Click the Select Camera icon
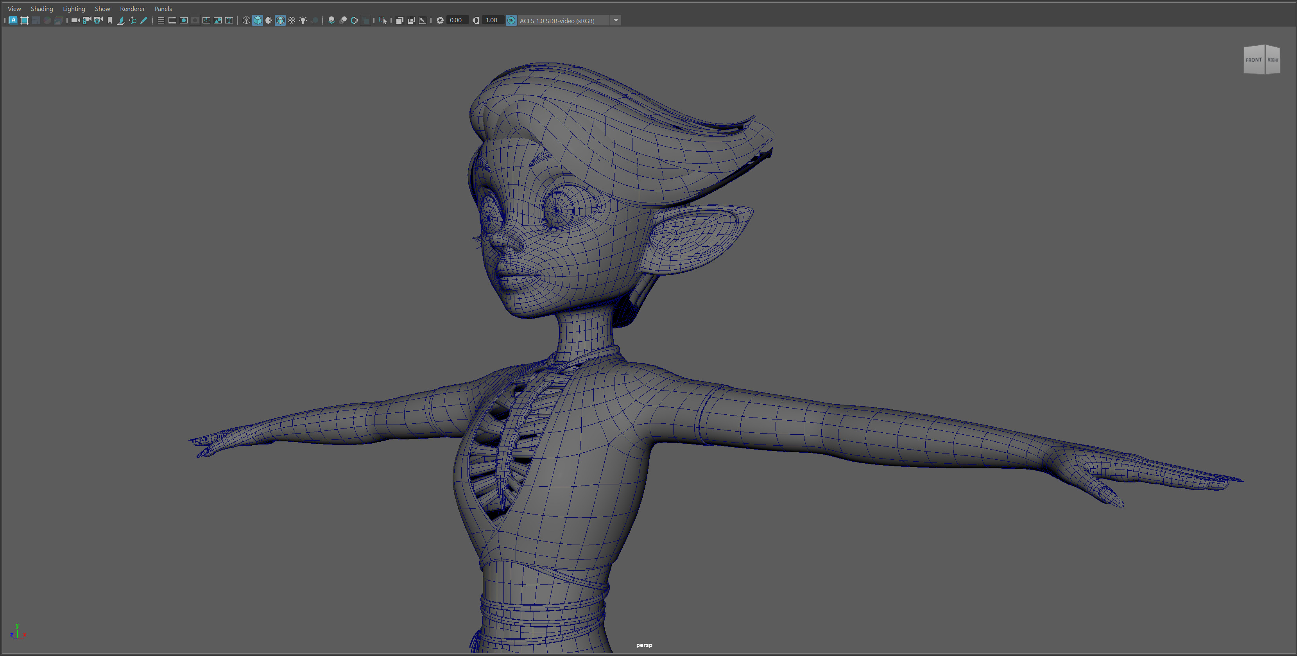 click(75, 20)
